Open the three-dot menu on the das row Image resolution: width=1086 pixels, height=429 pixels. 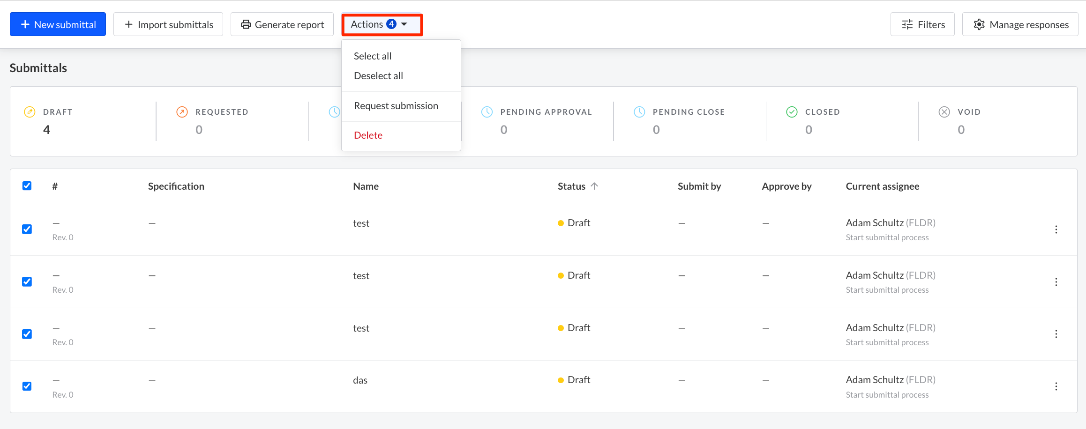[1056, 386]
